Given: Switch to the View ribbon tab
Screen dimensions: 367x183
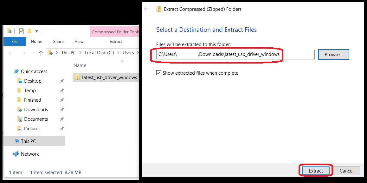Looking at the screenshot, I should point(79,41).
